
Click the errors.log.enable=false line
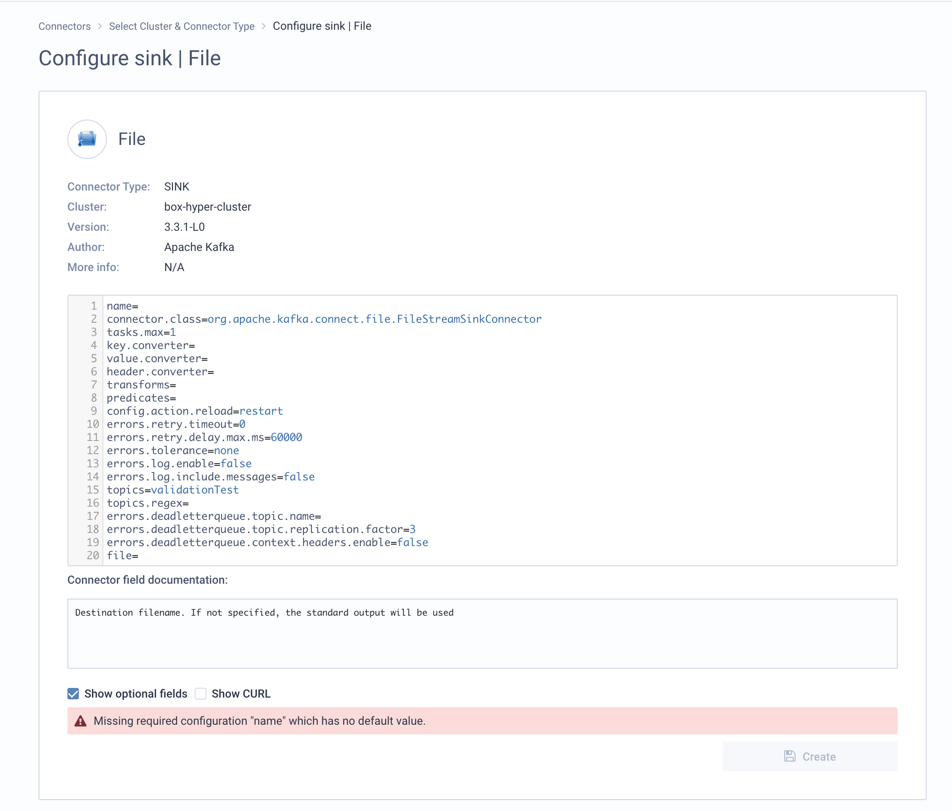click(x=179, y=464)
